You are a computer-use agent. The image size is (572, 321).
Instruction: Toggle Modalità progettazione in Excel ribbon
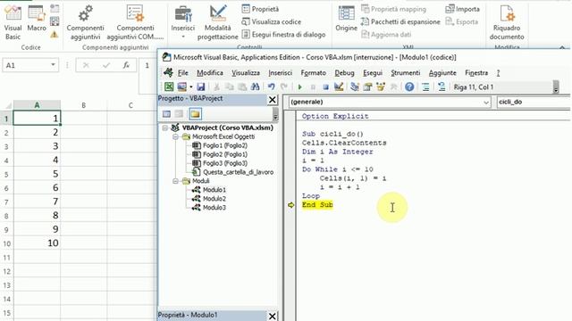coord(218,22)
